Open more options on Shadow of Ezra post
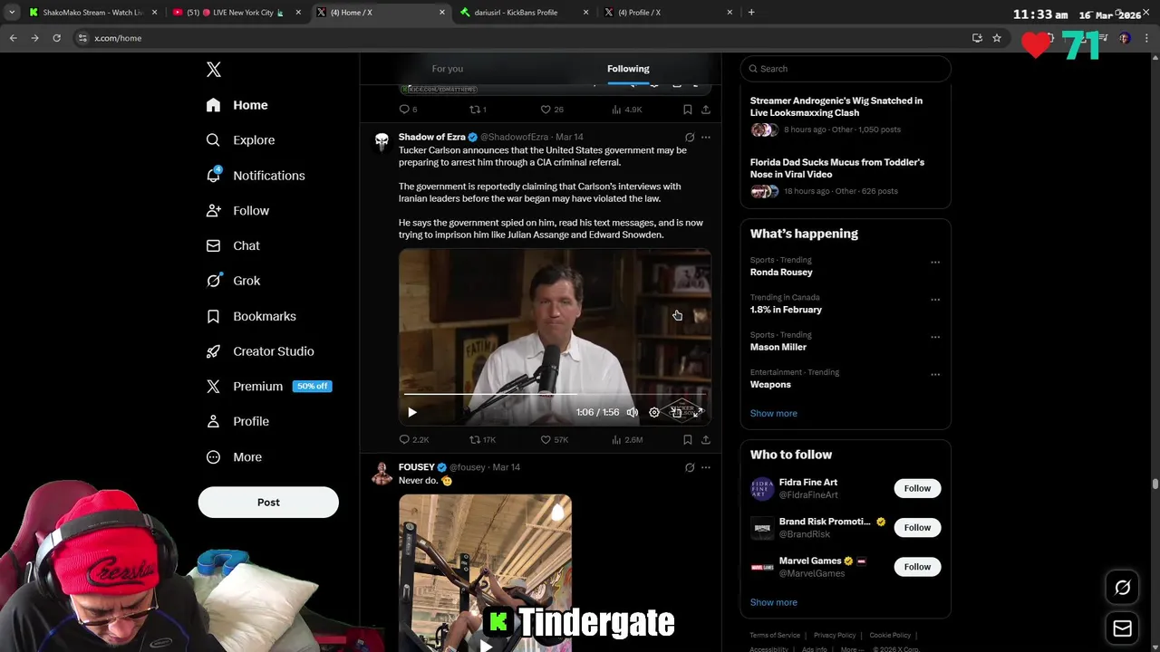The height and width of the screenshot is (652, 1160). [706, 138]
